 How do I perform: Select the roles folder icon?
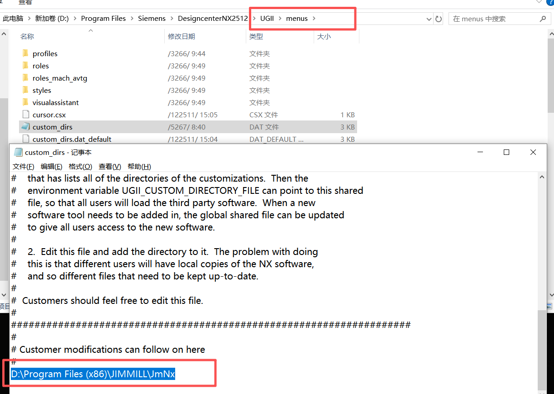pos(25,66)
